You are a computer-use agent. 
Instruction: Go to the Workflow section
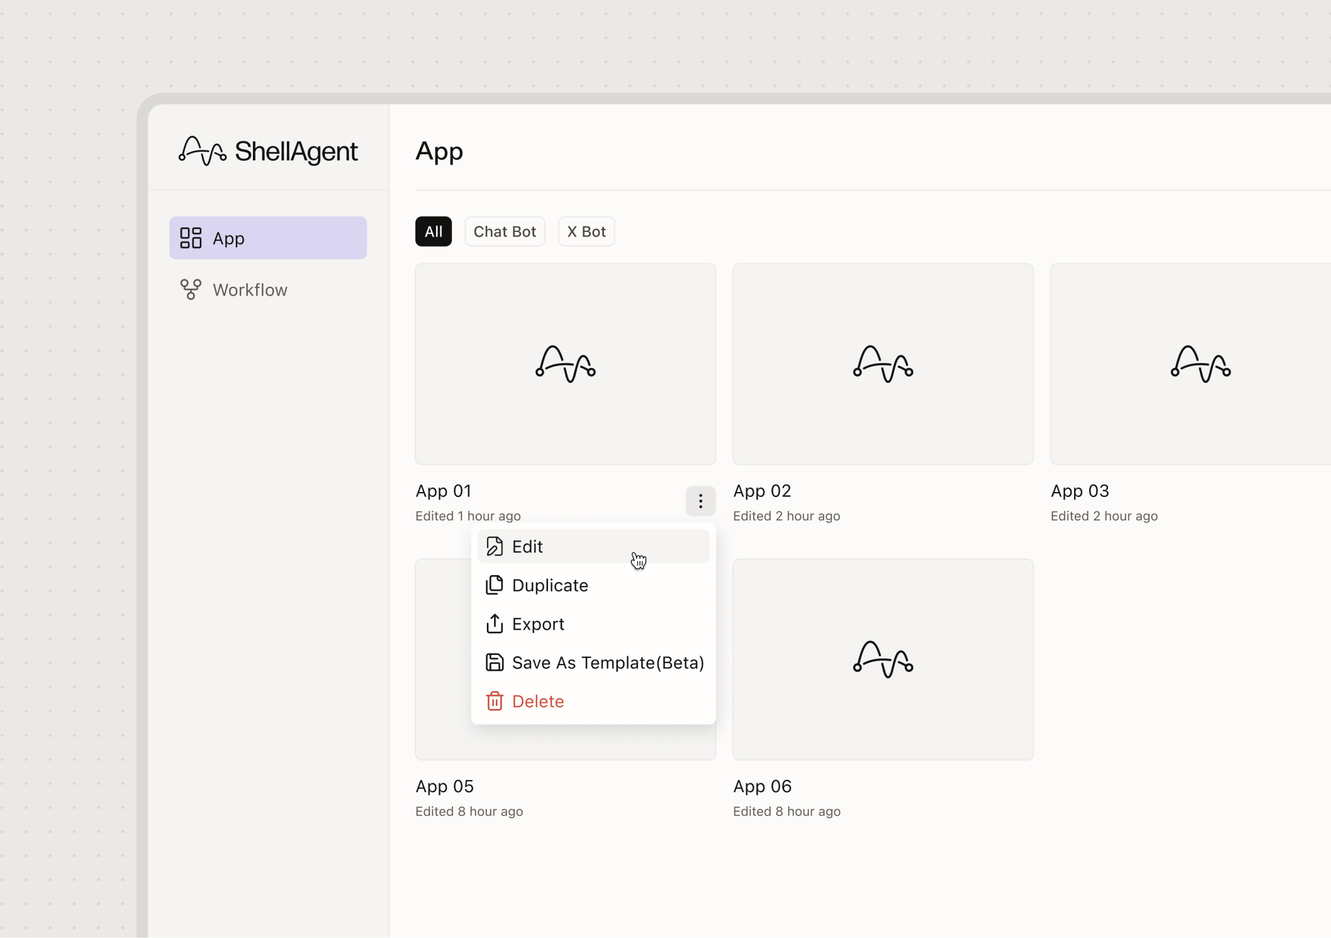268,290
